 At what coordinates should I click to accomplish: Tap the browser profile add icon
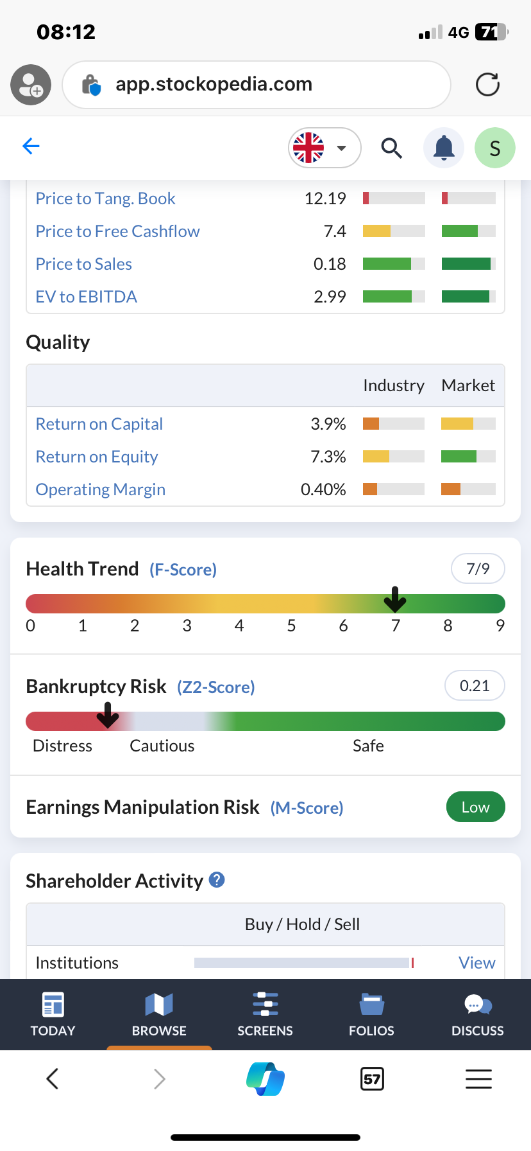click(x=31, y=85)
